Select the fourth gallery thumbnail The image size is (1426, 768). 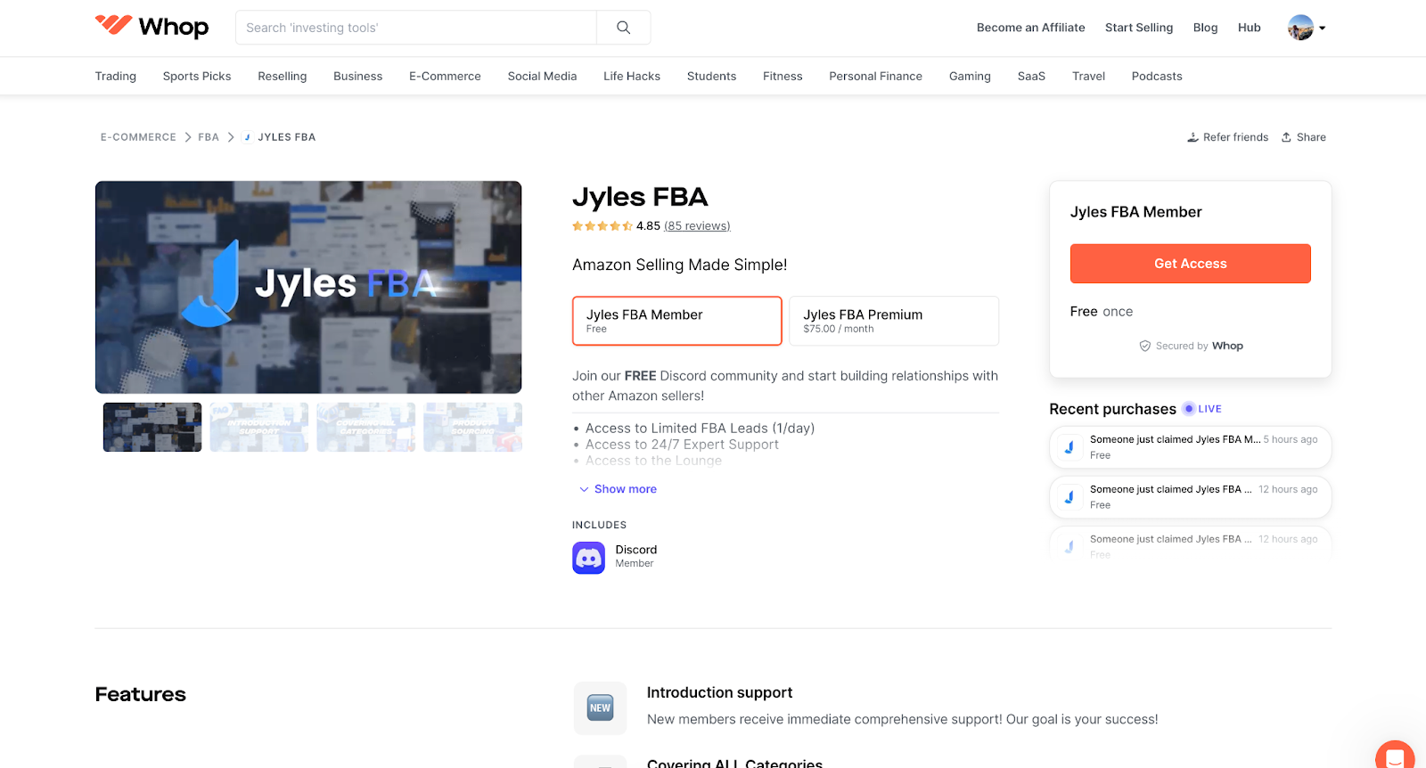pos(473,427)
